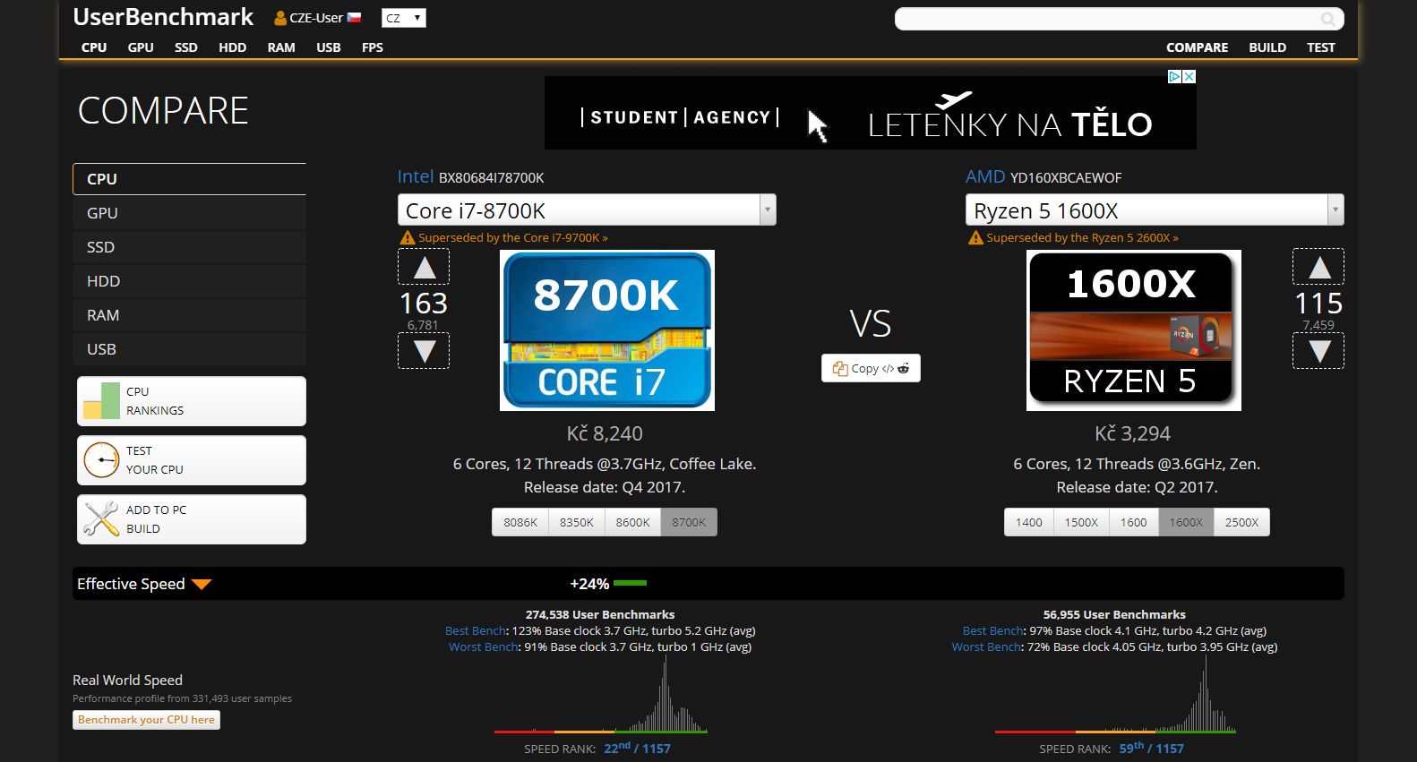Click the Effective Speed orange arrow
Viewport: 1417px width, 762px height.
tap(202, 585)
